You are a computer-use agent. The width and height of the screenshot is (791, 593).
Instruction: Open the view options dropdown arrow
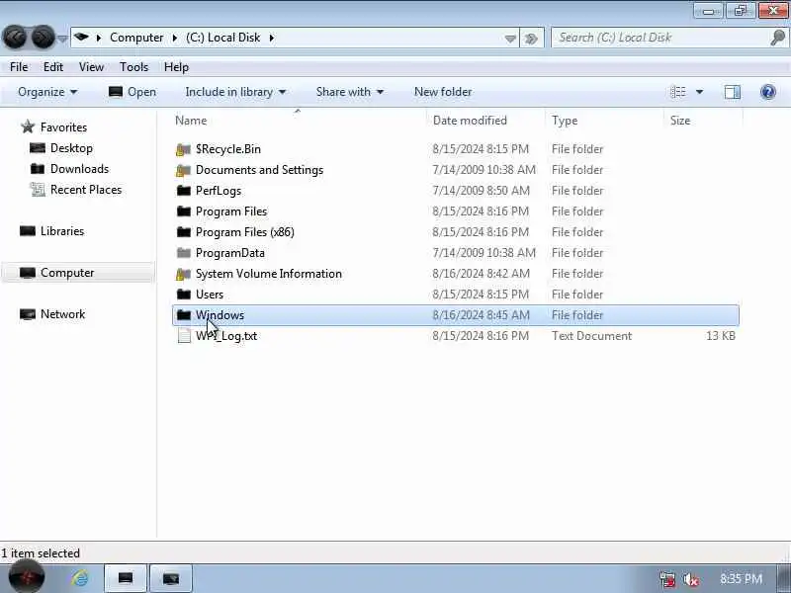pos(699,92)
